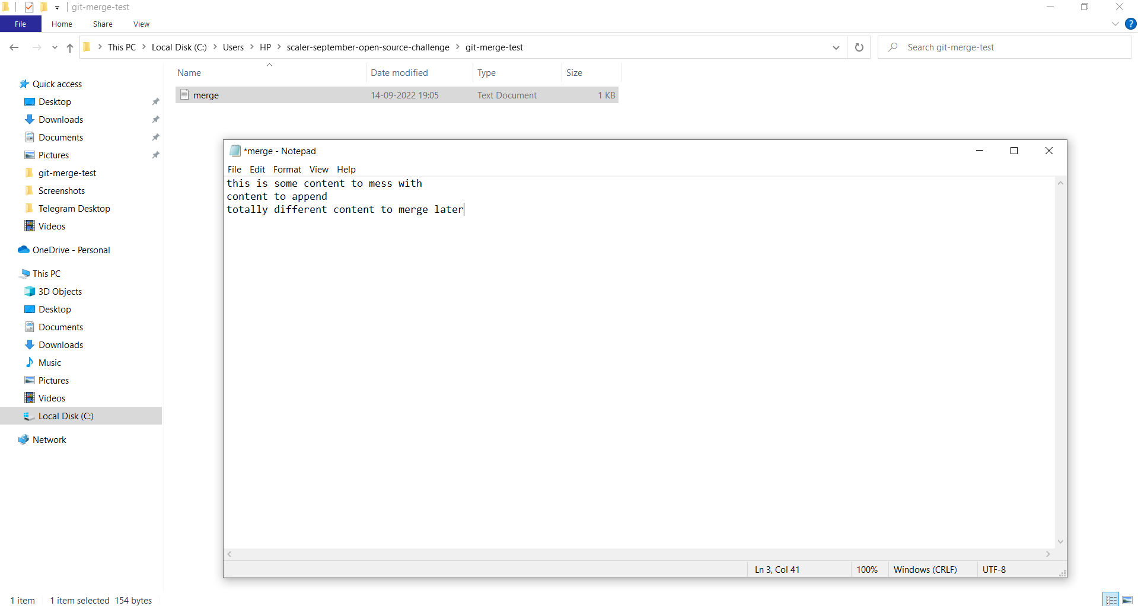Refresh the git-merge-test folder view
The height and width of the screenshot is (606, 1138).
[858, 47]
